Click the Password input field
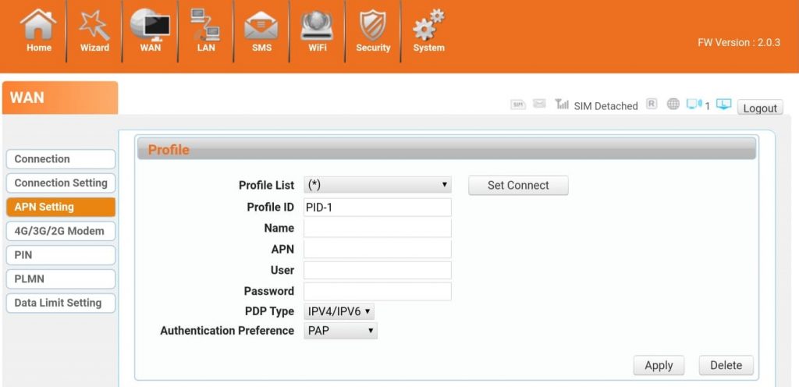The width and height of the screenshot is (799, 387). pyautogui.click(x=377, y=291)
